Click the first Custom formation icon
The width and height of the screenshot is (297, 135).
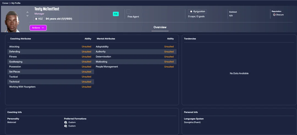point(65,122)
